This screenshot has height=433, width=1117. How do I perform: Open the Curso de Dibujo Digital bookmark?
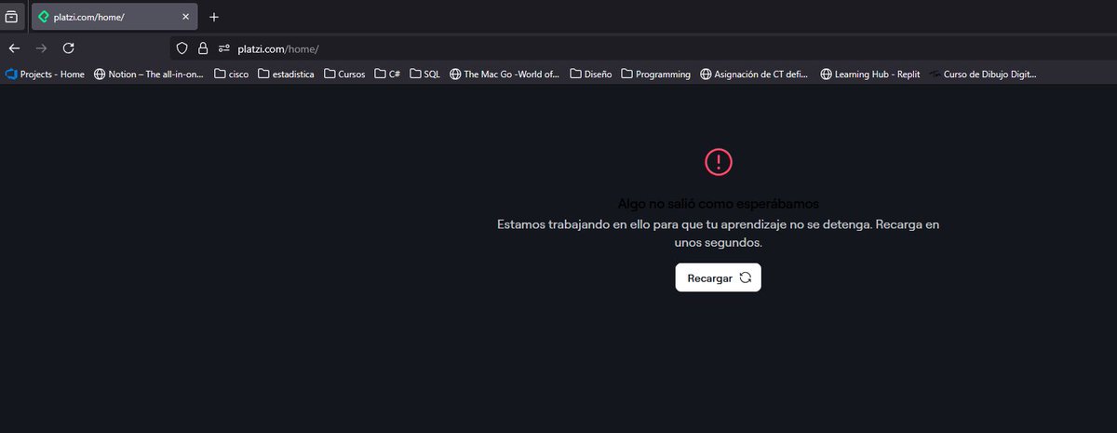982,74
